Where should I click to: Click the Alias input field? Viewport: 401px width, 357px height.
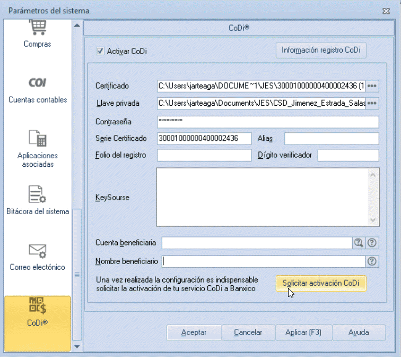(x=332, y=139)
